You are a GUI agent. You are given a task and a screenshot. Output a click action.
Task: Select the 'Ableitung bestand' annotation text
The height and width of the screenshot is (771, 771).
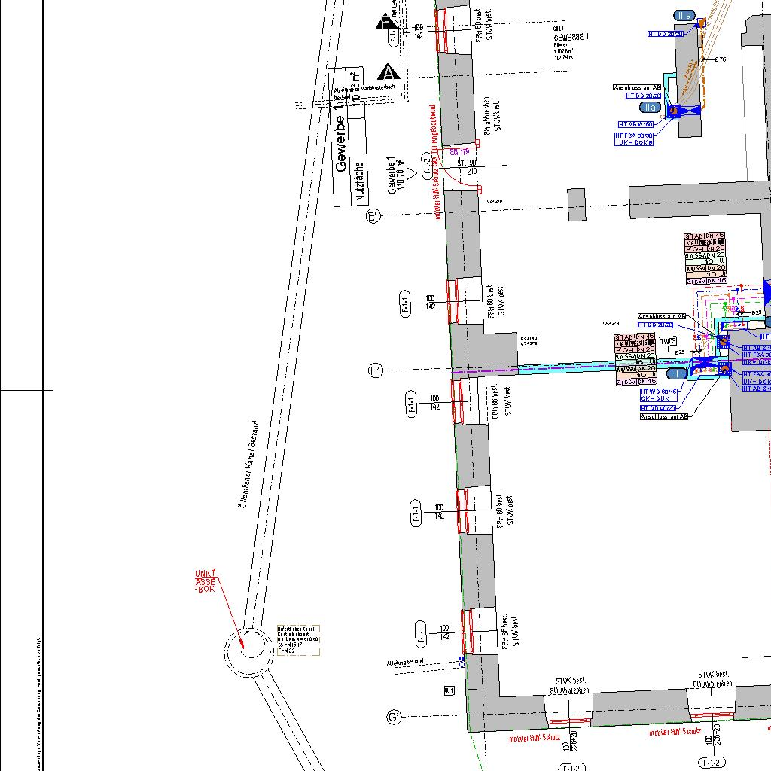(x=405, y=662)
